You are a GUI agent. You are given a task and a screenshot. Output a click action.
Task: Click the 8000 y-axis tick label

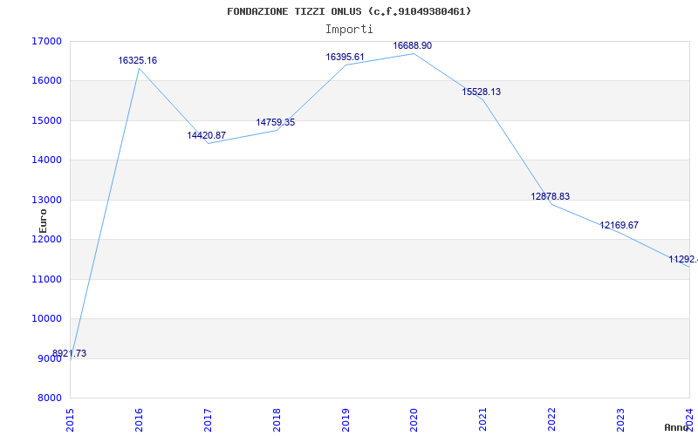point(49,398)
